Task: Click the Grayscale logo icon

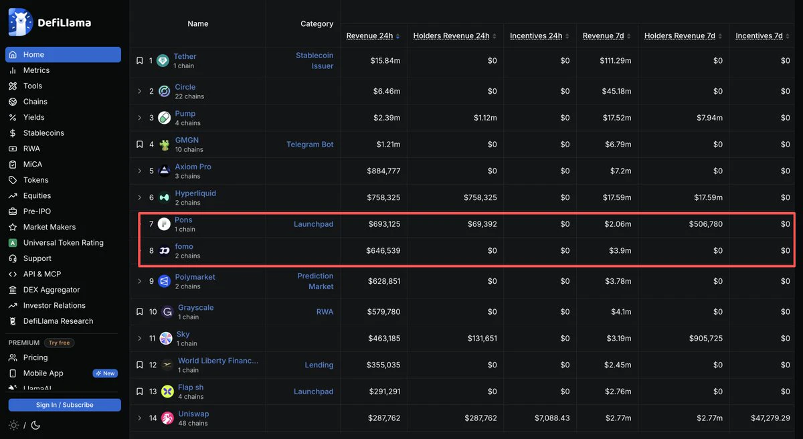Action: tap(167, 312)
